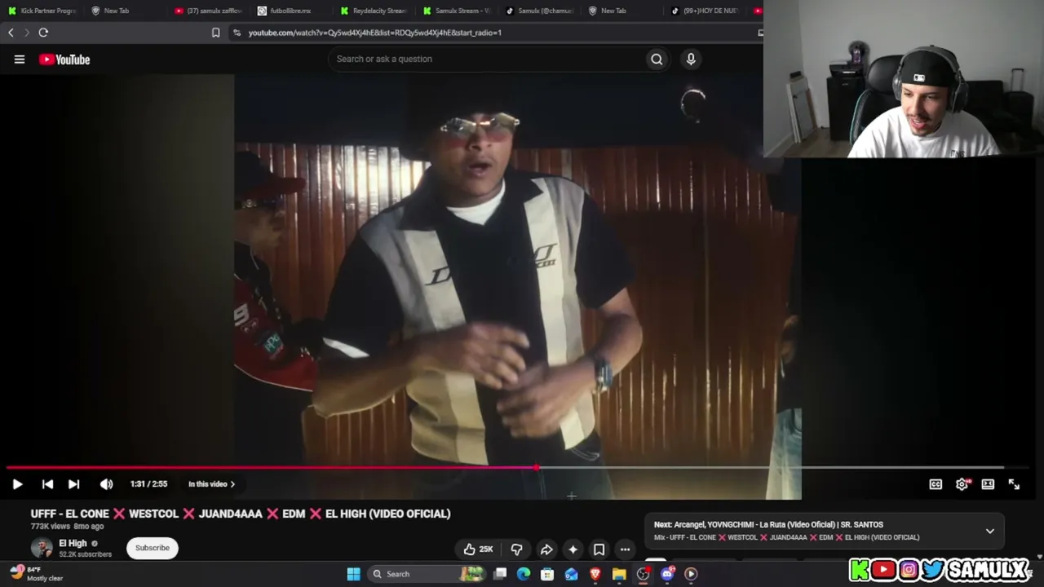The height and width of the screenshot is (587, 1044).
Task: Subscribe to the El High channel
Action: pos(153,548)
